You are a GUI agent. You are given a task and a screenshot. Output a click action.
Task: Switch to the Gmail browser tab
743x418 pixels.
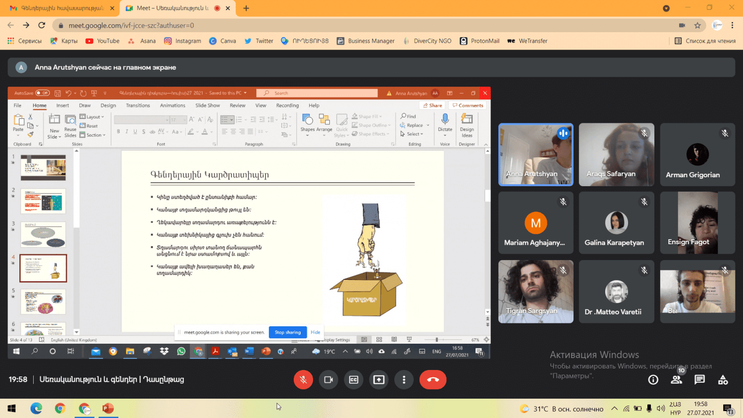(x=59, y=8)
